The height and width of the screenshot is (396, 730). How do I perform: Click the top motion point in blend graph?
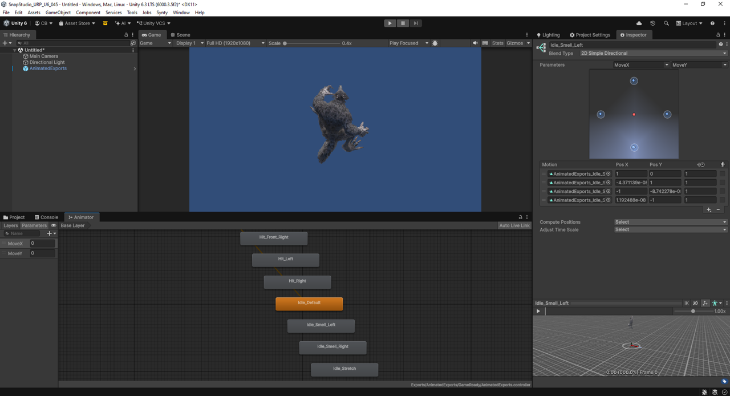(634, 81)
